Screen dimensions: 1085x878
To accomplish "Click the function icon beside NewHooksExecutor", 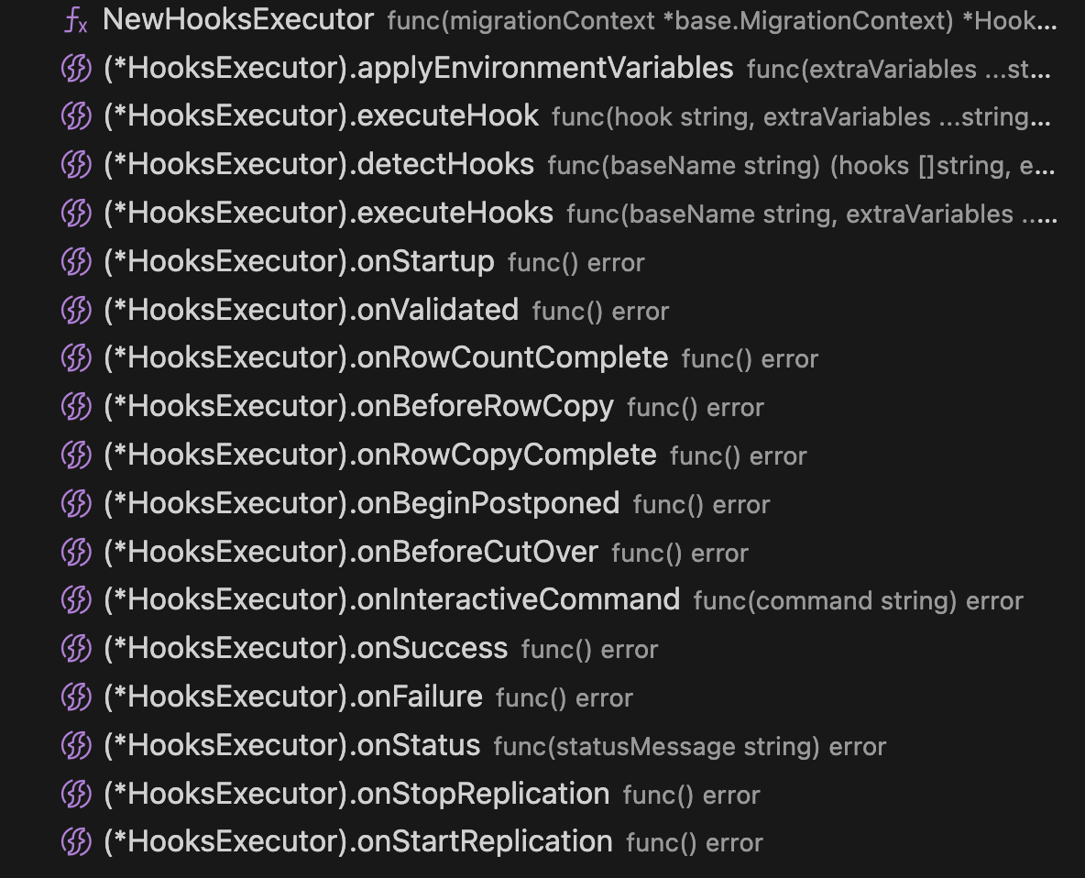I will tap(76, 20).
